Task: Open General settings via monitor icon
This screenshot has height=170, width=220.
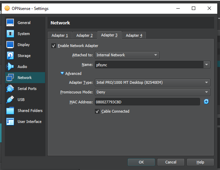Action: point(10,23)
